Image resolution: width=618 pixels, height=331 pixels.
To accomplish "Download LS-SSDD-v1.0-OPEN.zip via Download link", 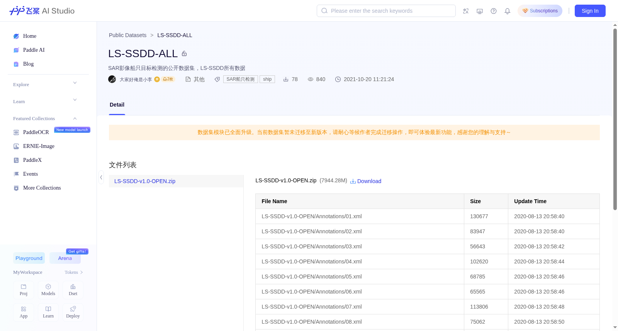I will [366, 181].
